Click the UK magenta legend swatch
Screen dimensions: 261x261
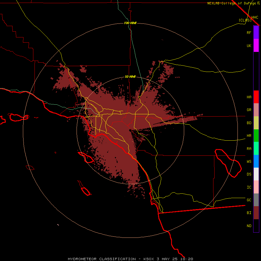tap(256, 46)
